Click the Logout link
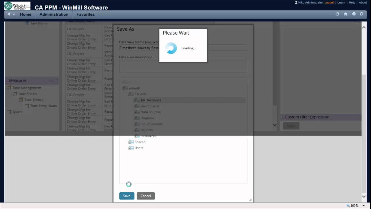This screenshot has height=209, width=371. (x=329, y=2)
